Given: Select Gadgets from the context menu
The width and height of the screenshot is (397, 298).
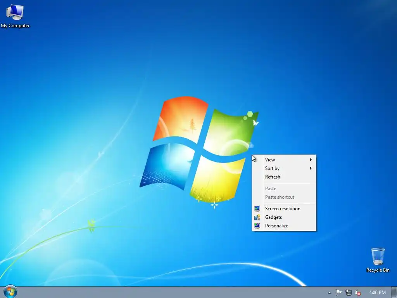Looking at the screenshot, I should (x=284, y=217).
